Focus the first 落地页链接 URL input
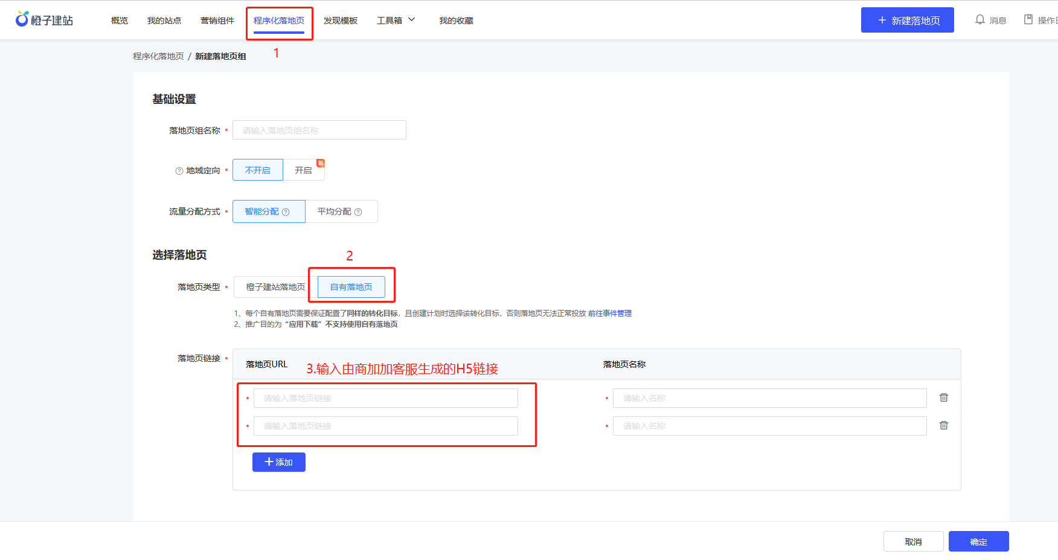This screenshot has height=560, width=1058. [386, 398]
